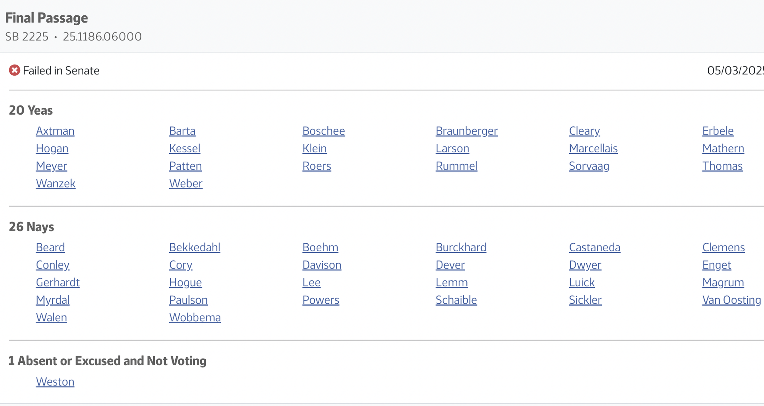Image resolution: width=764 pixels, height=406 pixels.
Task: Click the SB 2225 bill number text
Action: [27, 36]
